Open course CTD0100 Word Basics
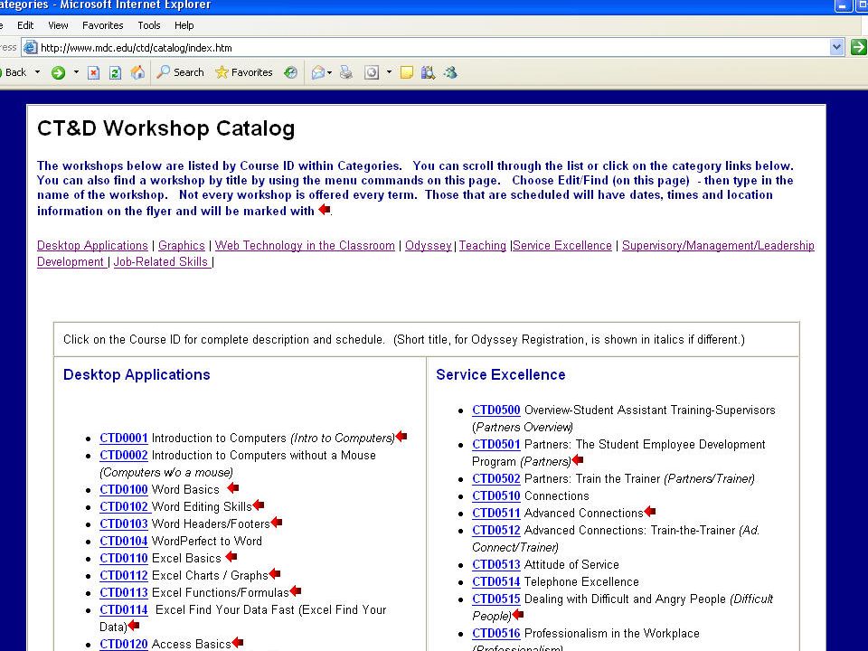The width and height of the screenshot is (868, 651). 124,489
